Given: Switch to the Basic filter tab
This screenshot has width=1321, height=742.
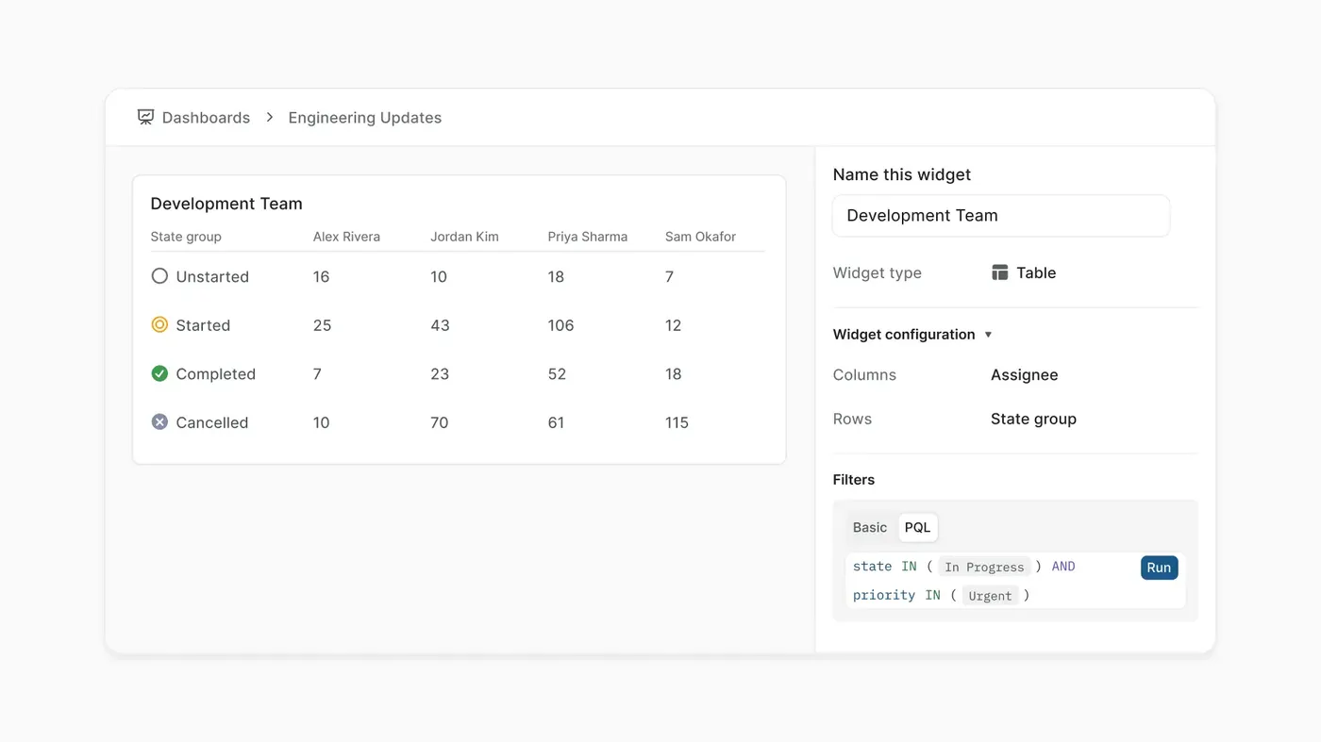Looking at the screenshot, I should (870, 527).
